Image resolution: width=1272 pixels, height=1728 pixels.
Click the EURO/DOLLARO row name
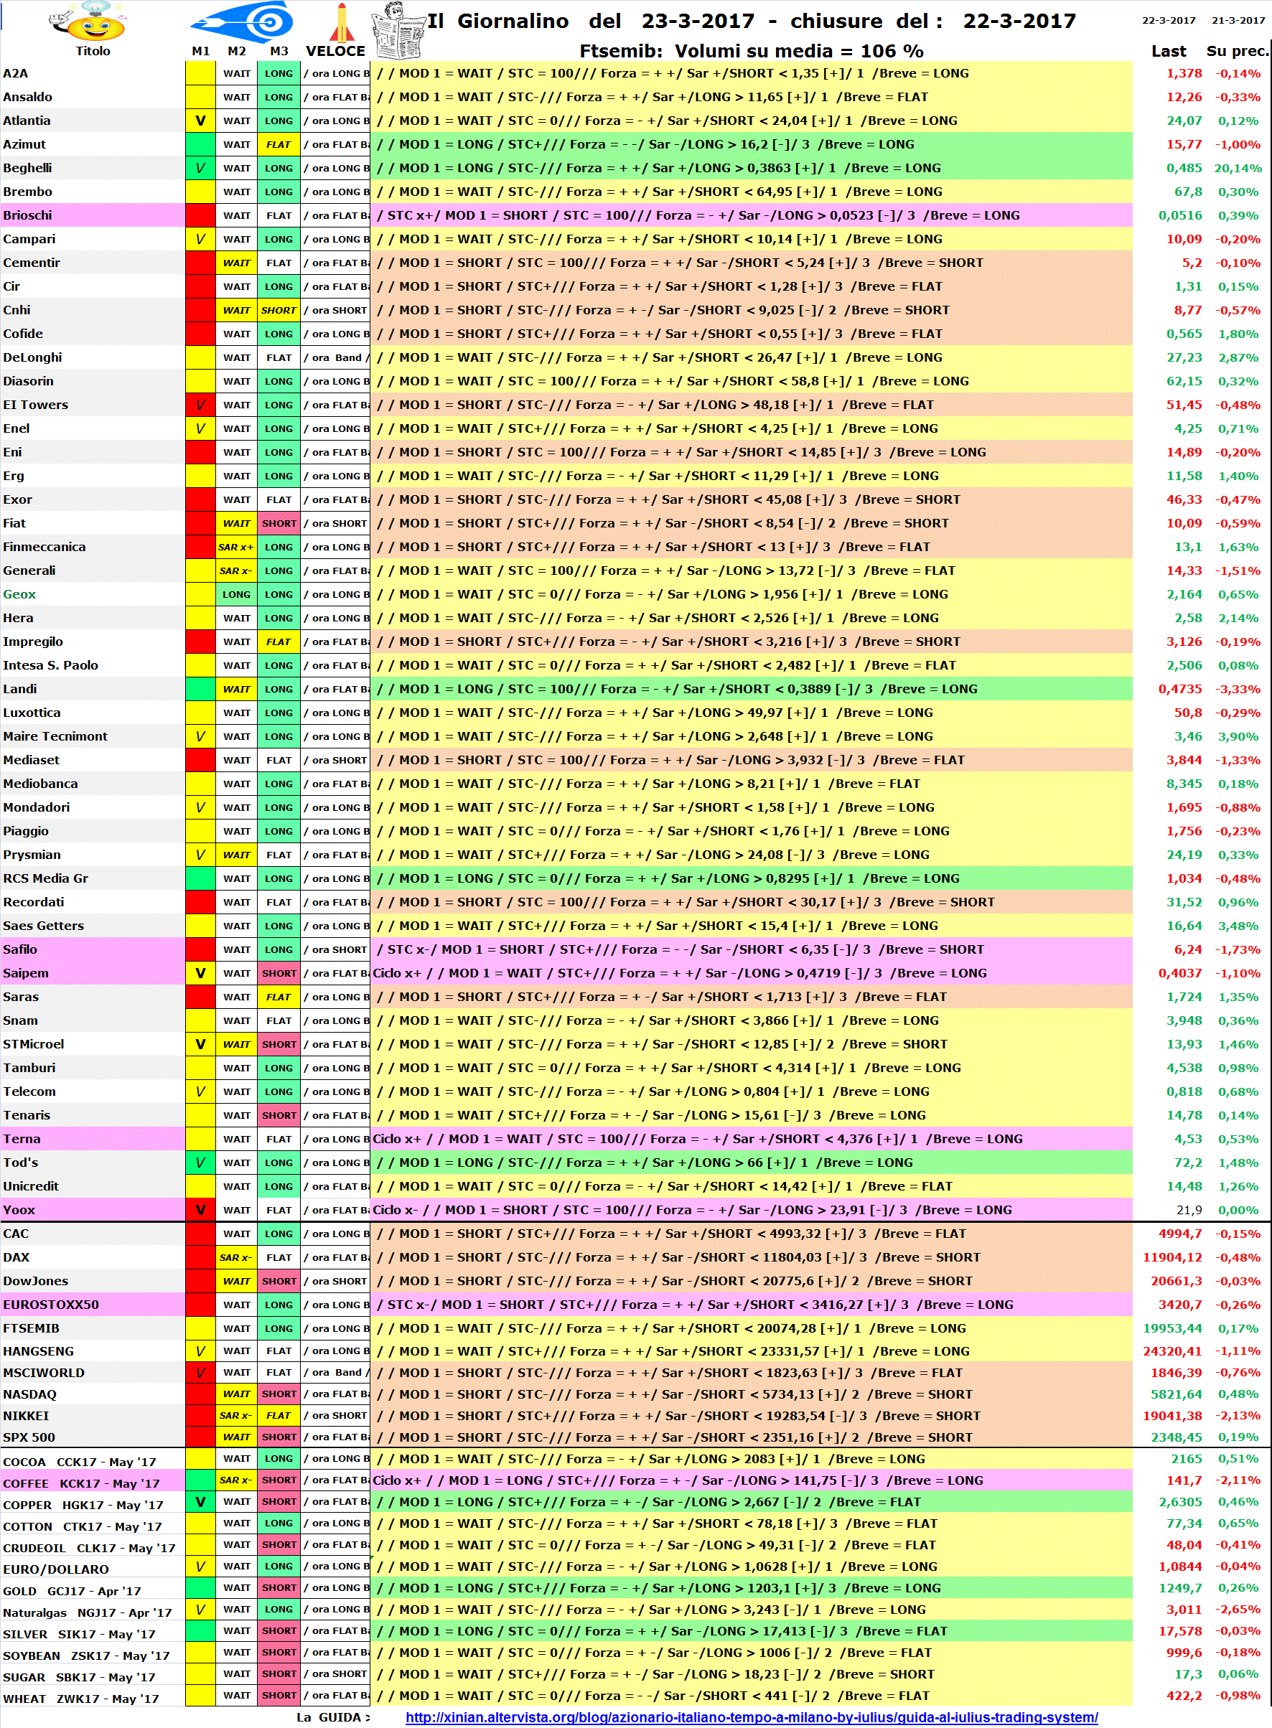56,1569
